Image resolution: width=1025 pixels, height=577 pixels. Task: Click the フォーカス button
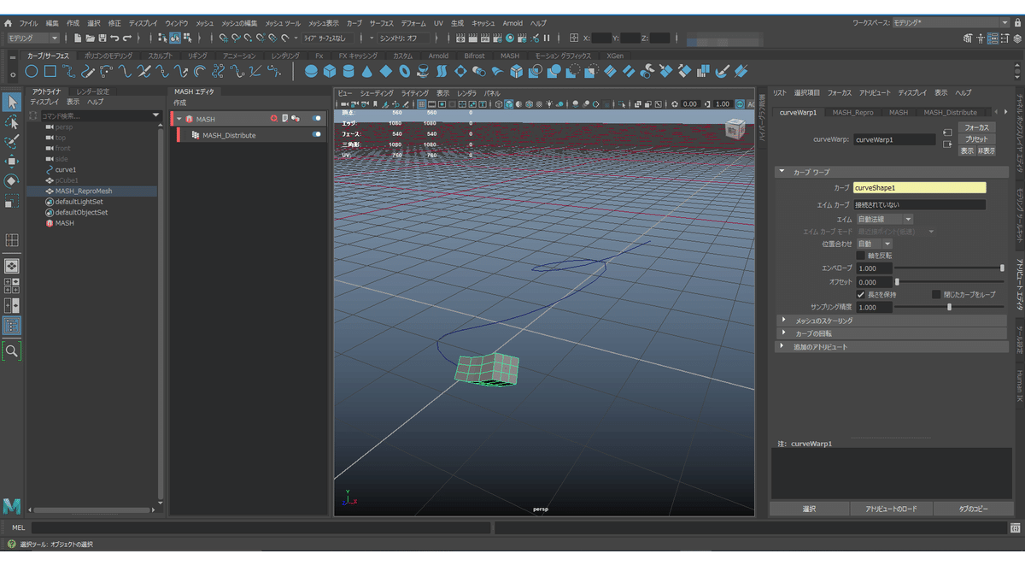(977, 127)
